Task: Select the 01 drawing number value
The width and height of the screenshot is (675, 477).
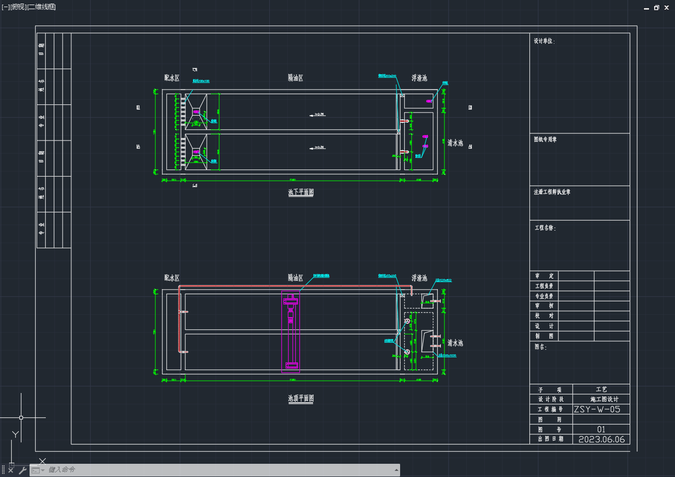Action: pos(601,430)
